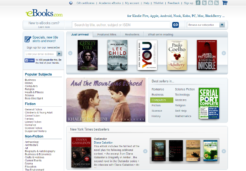
Task: Open And the Mountains Echoed banner
Action: (106, 100)
